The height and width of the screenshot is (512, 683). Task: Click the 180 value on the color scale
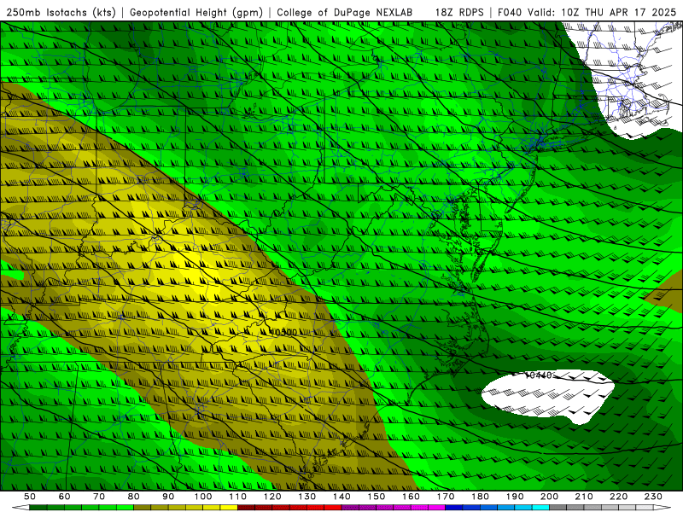pyautogui.click(x=480, y=497)
